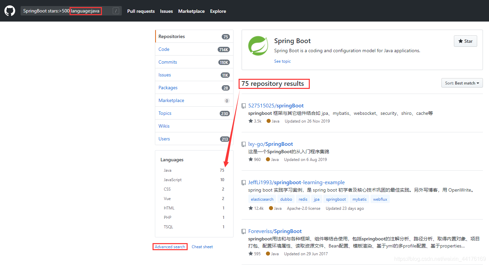489x265 pixels.
Task: Filter results by CSS language
Action: pos(194,189)
